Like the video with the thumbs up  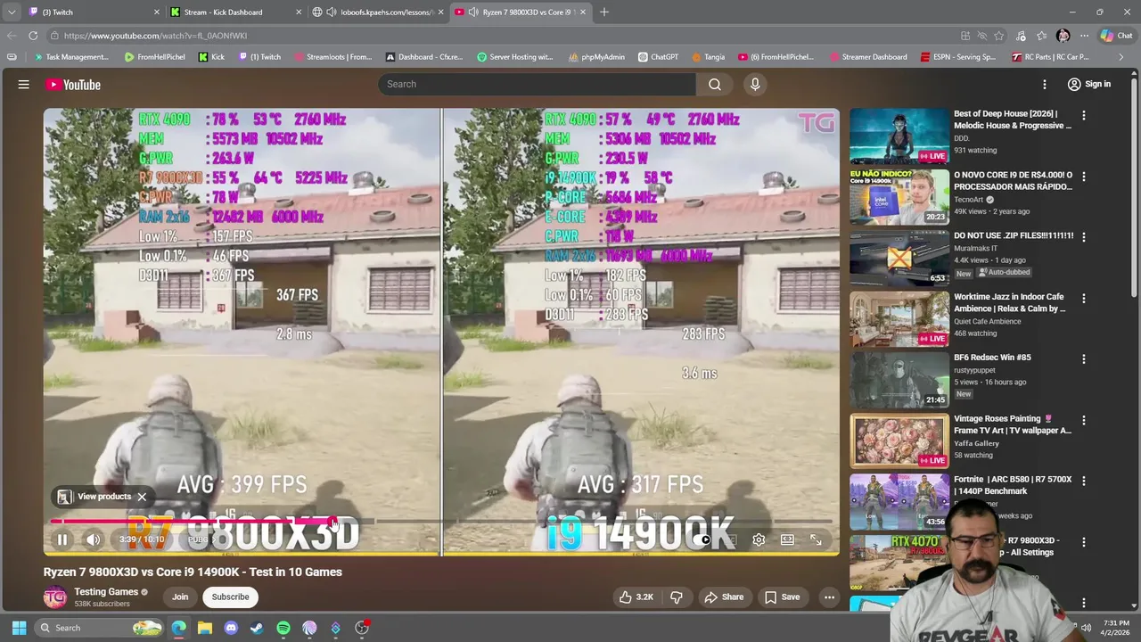click(x=637, y=597)
